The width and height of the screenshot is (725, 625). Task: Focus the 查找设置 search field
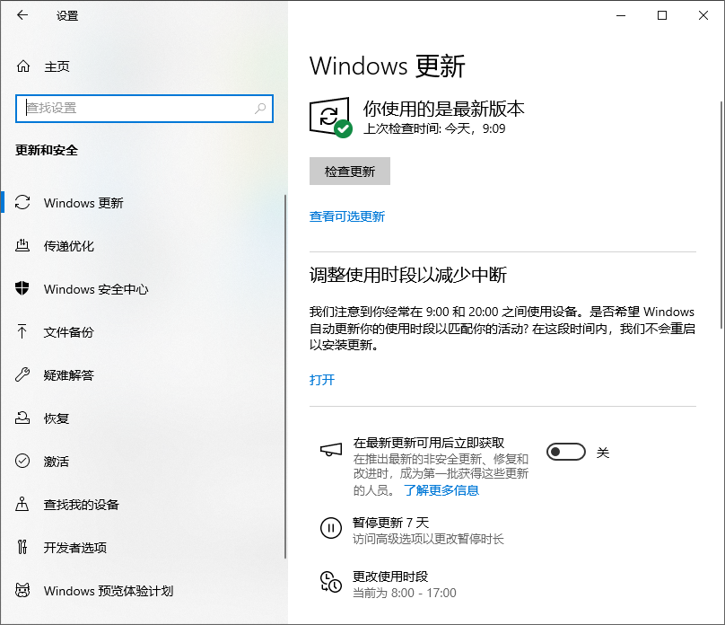pyautogui.click(x=144, y=109)
